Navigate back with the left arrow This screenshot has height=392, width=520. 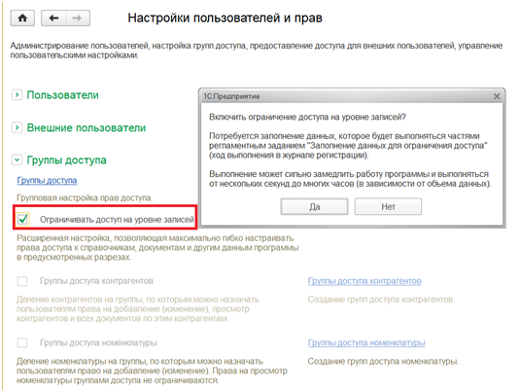pos(53,18)
